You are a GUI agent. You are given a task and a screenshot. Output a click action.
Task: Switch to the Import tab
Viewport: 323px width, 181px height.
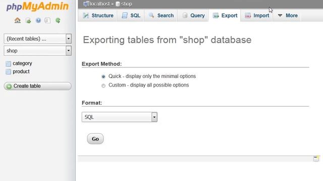click(257, 16)
